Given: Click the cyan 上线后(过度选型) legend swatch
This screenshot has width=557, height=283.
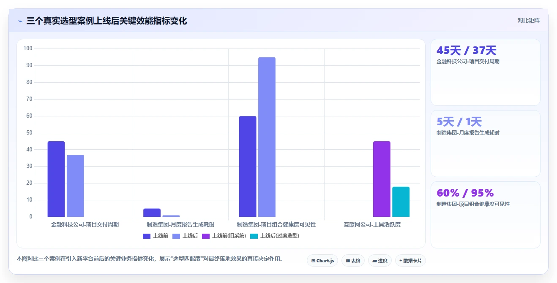Looking at the screenshot, I should [x=254, y=236].
